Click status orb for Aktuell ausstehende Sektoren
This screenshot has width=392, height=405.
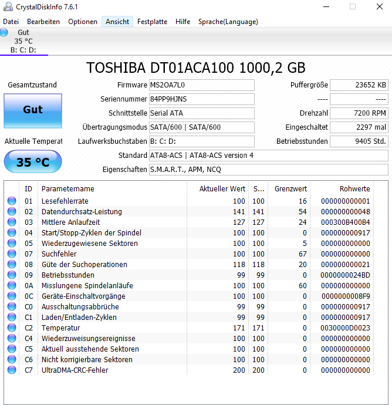(x=12, y=349)
